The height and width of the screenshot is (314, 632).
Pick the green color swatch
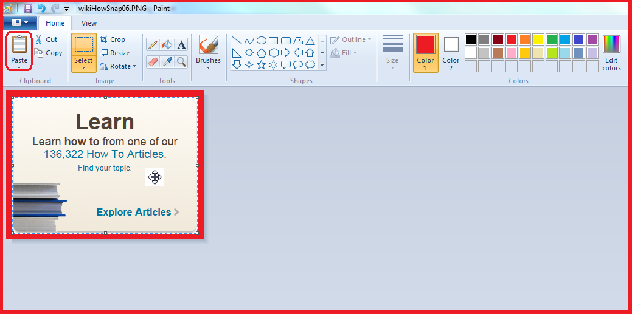click(552, 39)
